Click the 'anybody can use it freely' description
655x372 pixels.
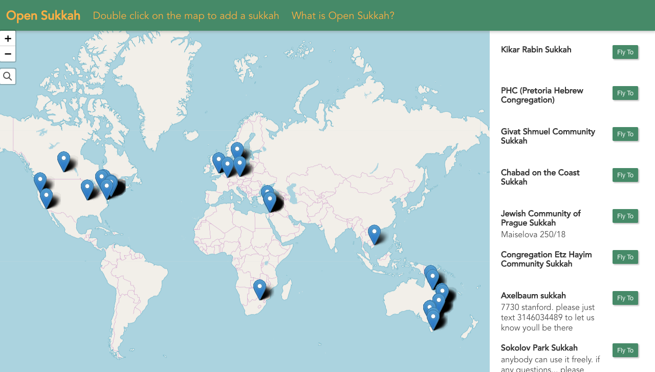(x=551, y=364)
